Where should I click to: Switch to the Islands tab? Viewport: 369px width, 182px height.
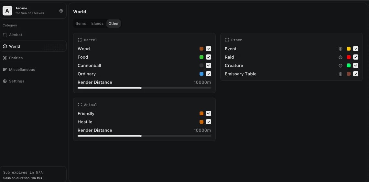(97, 24)
